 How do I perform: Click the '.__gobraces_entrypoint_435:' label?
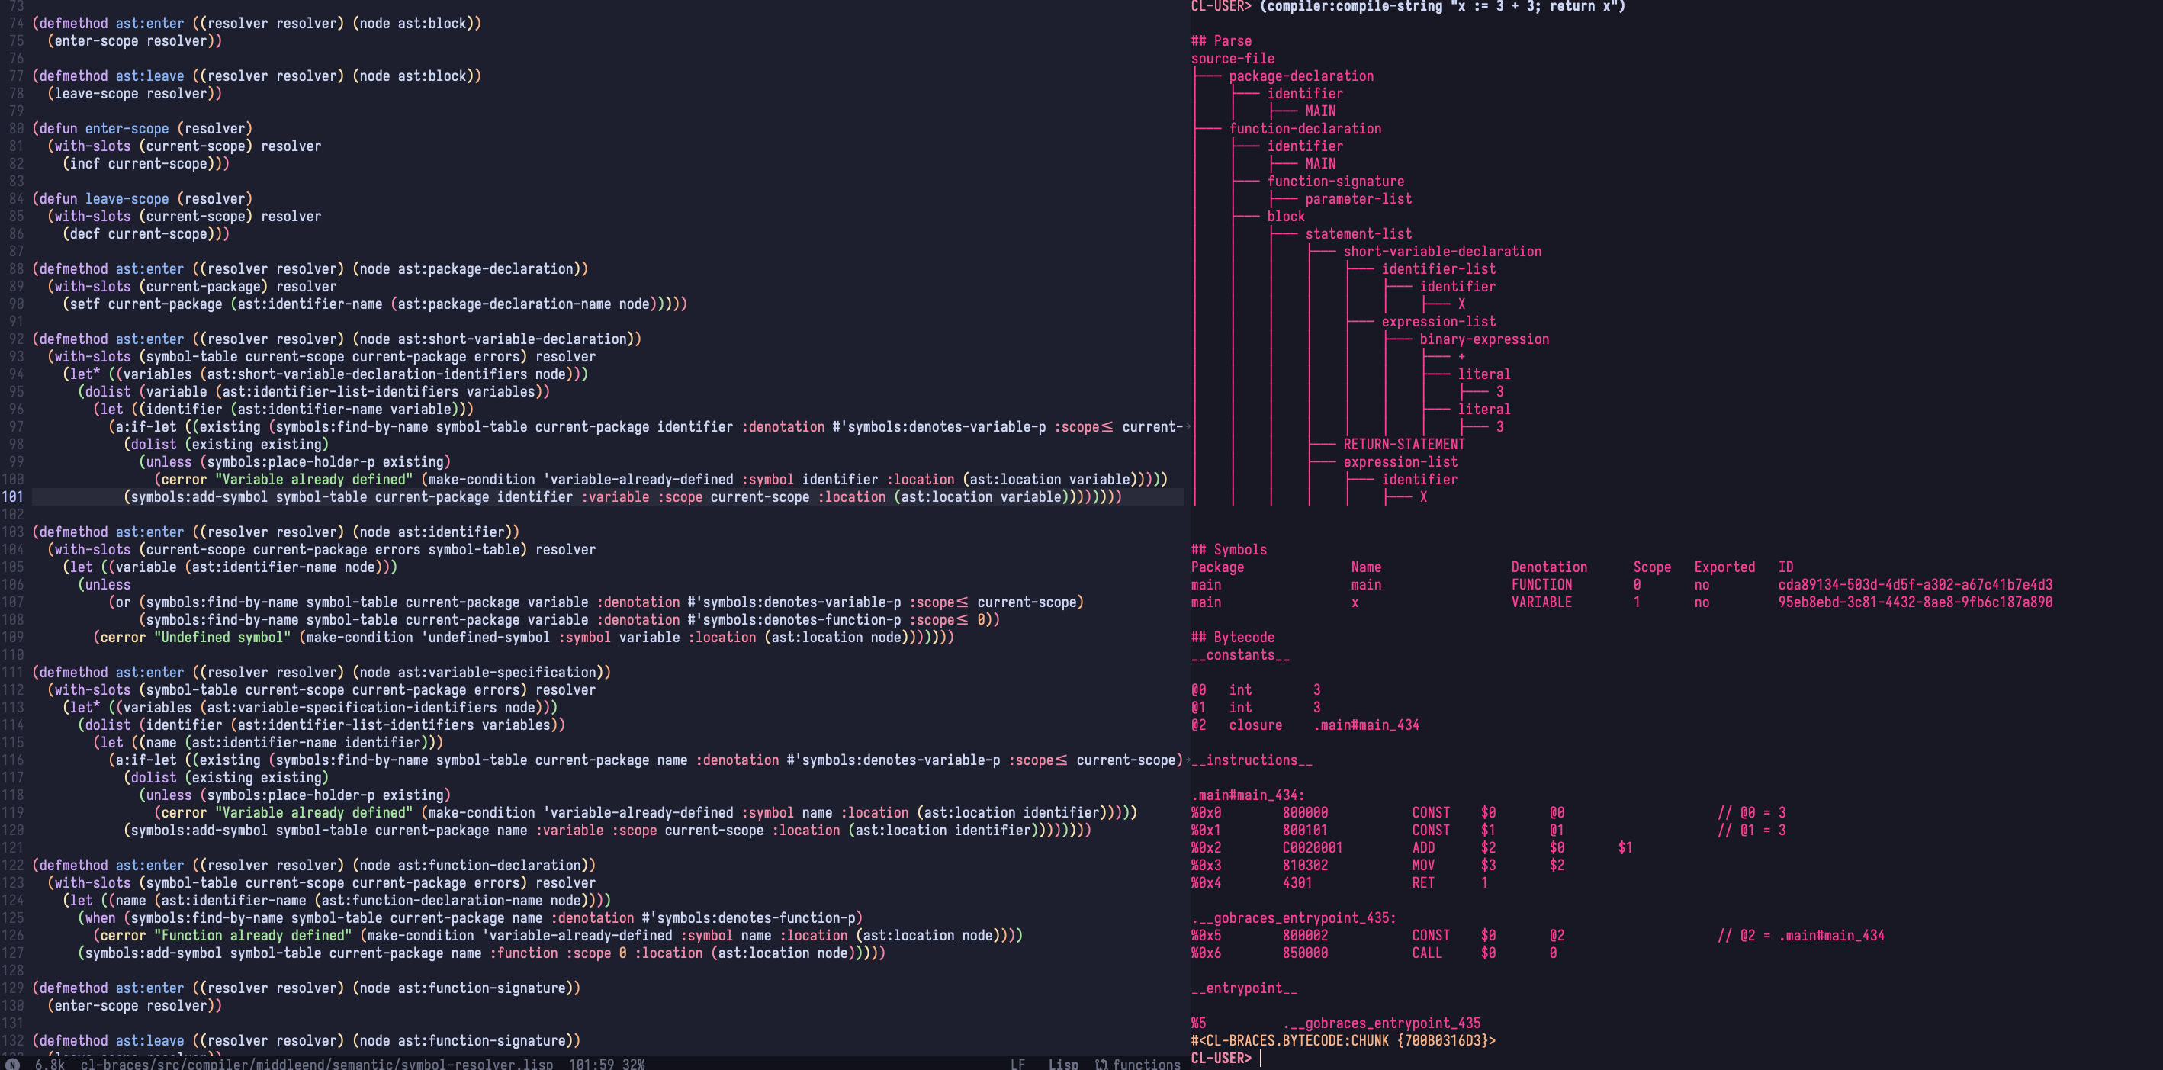[x=1293, y=917]
